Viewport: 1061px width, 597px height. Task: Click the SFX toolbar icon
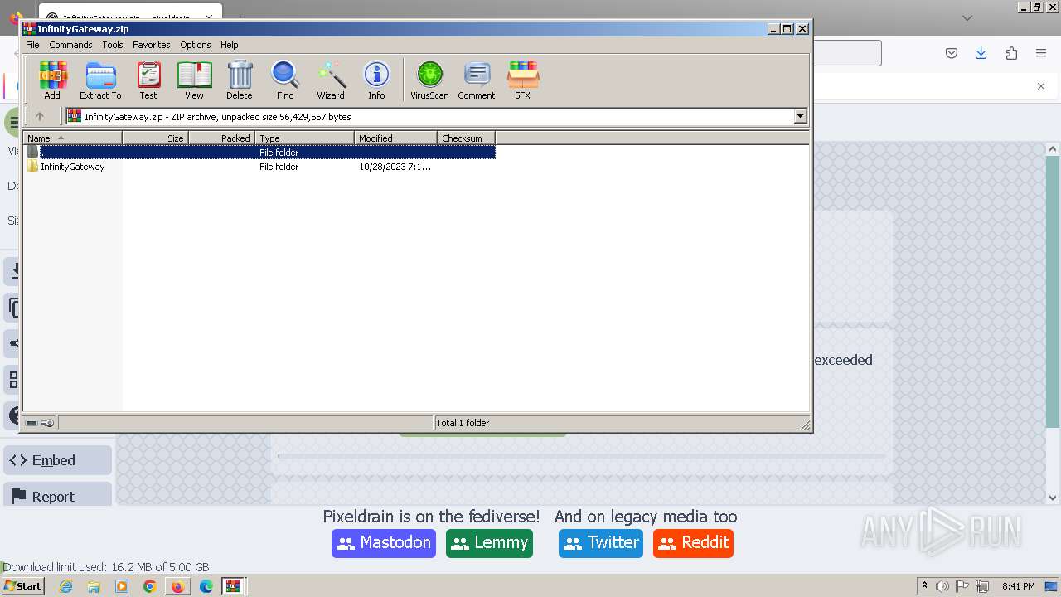tap(522, 80)
